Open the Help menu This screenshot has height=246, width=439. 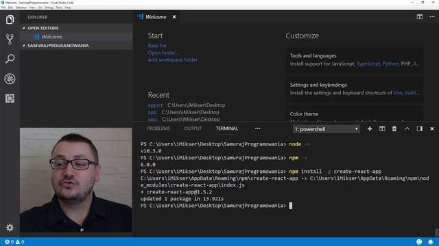[x=68, y=8]
